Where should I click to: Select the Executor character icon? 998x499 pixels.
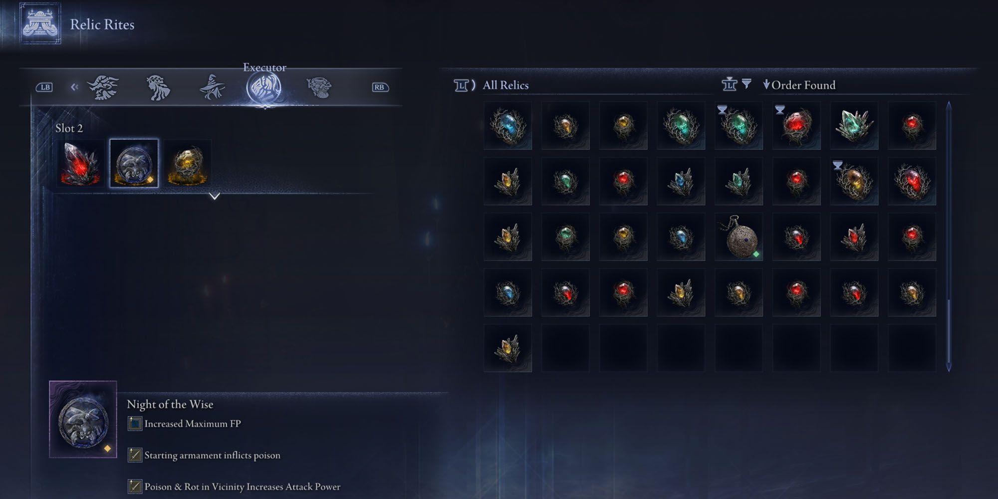(x=264, y=87)
